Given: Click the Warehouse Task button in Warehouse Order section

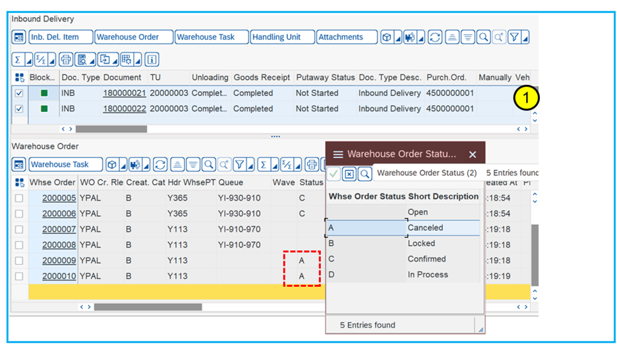Looking at the screenshot, I should tap(65, 165).
